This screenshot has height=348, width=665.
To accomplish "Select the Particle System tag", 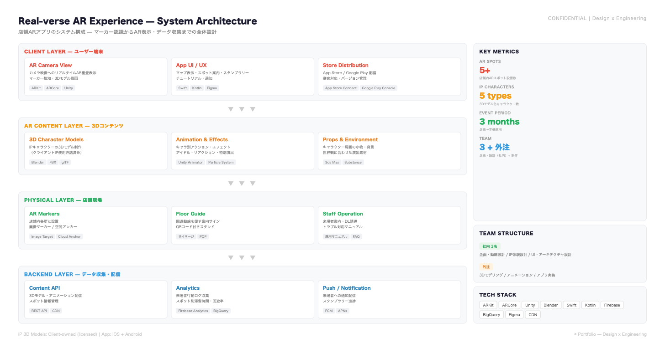I will (x=221, y=162).
